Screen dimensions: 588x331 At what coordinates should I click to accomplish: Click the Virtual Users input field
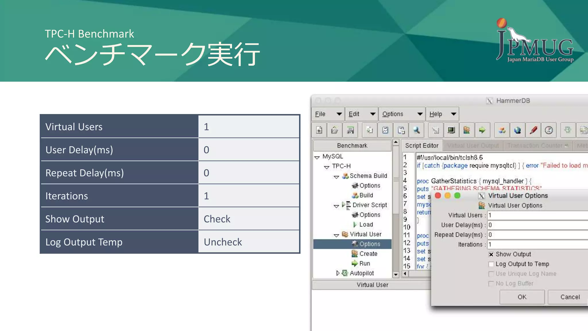[x=538, y=215]
